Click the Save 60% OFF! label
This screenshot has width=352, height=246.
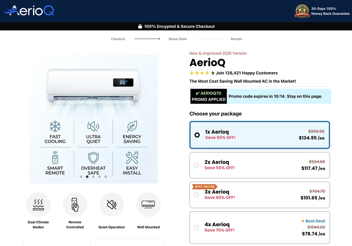coord(220,197)
